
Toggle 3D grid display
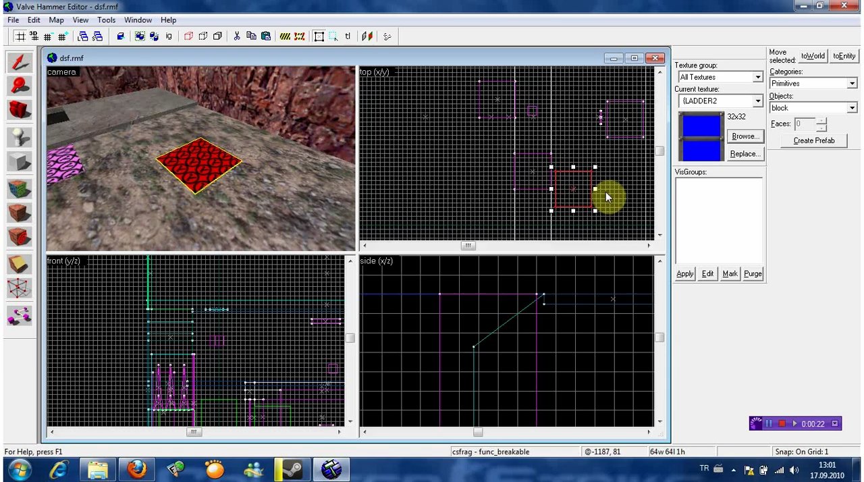(34, 36)
